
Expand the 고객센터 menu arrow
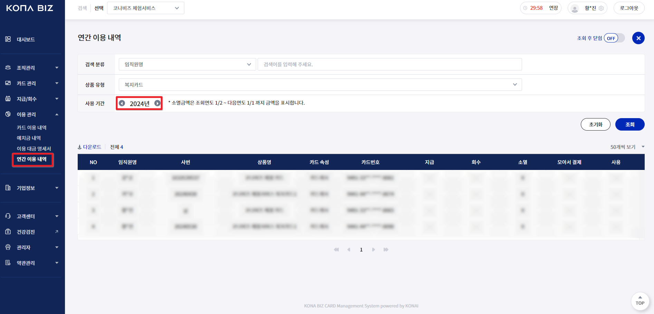(x=57, y=216)
